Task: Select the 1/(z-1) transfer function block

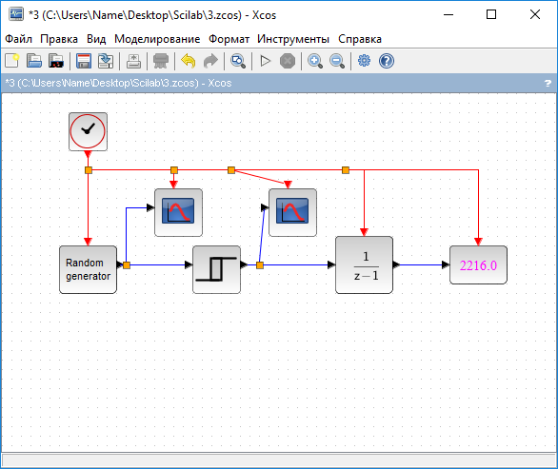Action: [364, 264]
